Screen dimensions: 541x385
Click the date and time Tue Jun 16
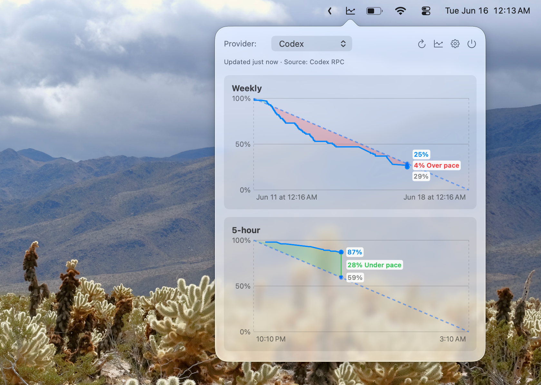pos(488,11)
